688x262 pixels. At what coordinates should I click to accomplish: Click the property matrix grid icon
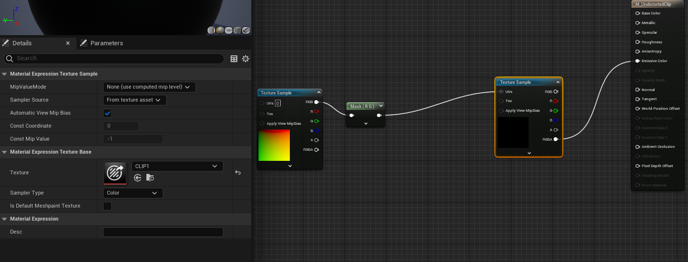point(234,59)
